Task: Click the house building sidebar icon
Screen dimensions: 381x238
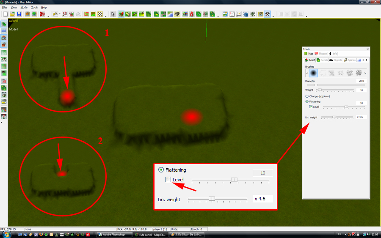Action: (4, 38)
